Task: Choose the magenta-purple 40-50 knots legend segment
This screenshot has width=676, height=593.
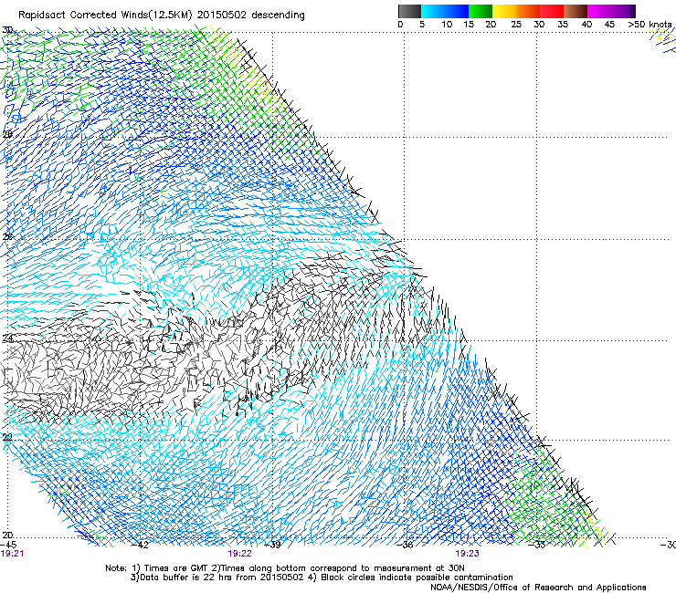Action: pyautogui.click(x=611, y=11)
